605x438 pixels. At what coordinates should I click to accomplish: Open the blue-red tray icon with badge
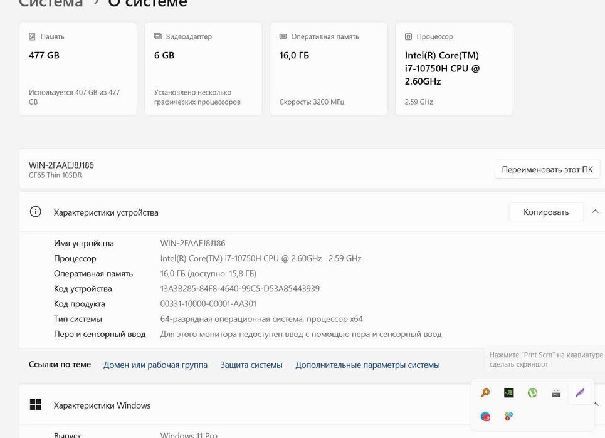485,417
